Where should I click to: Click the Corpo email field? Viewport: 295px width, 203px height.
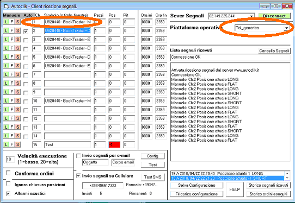pyautogui.click(x=123, y=162)
